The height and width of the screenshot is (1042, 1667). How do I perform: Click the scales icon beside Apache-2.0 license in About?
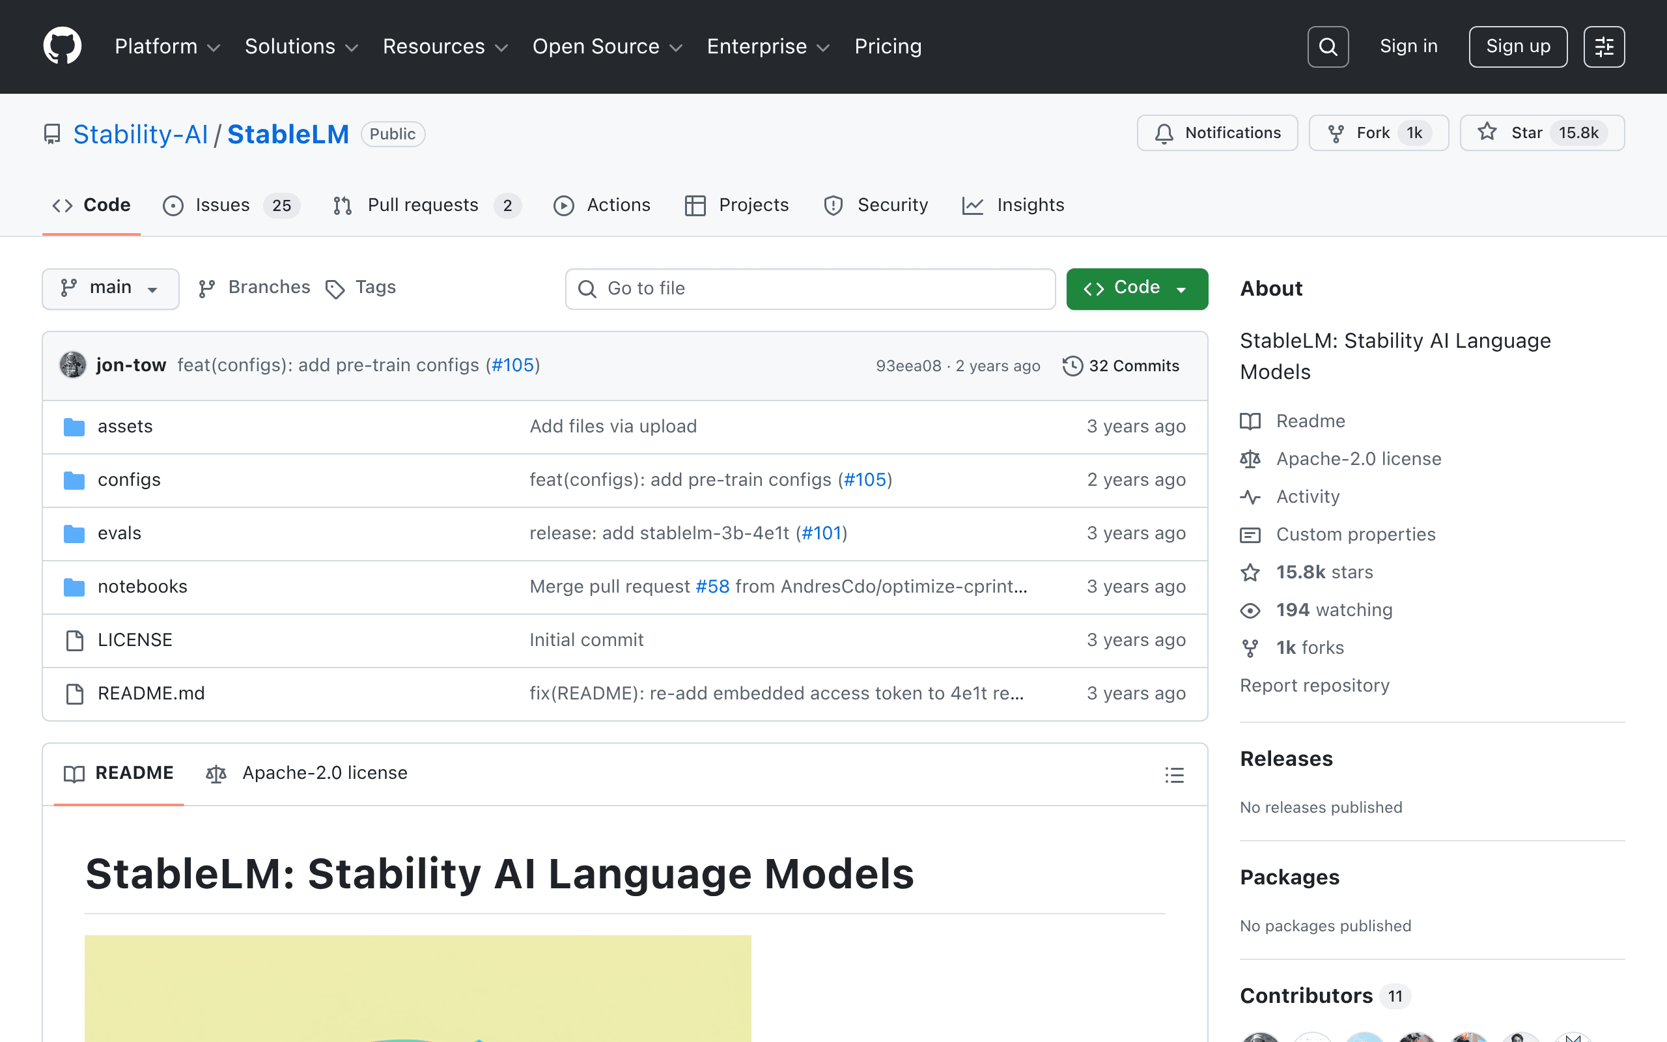tap(1250, 459)
